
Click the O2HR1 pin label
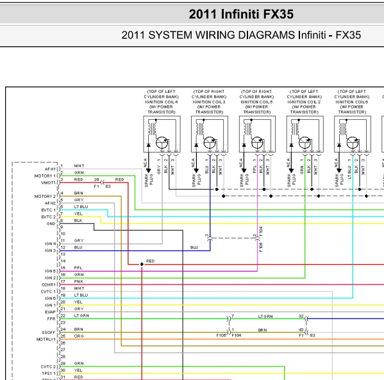49,285
